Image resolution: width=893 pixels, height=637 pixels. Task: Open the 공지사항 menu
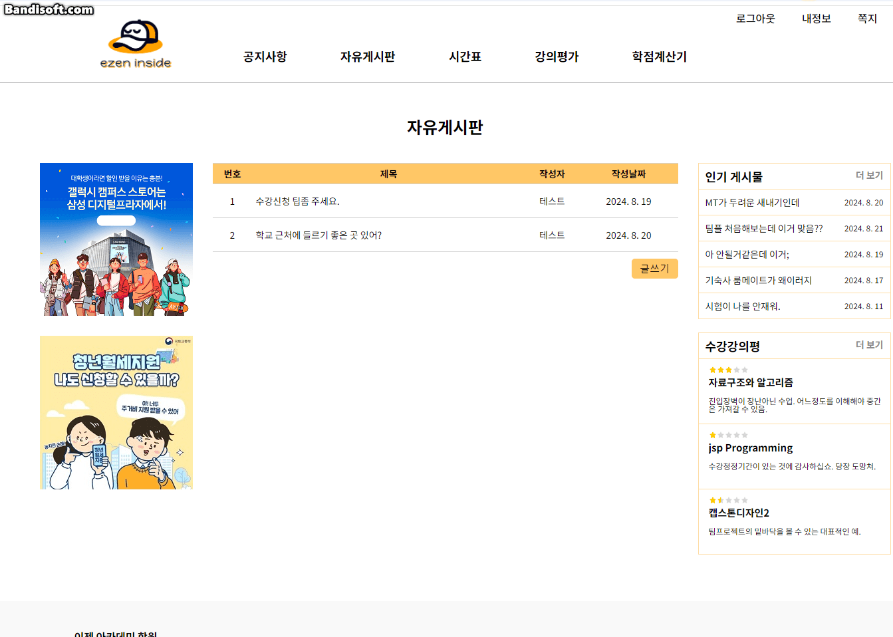click(265, 57)
